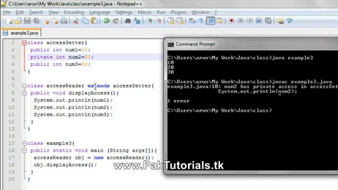Click the extends keyword on line 7
The image size is (338, 190).
pos(99,86)
